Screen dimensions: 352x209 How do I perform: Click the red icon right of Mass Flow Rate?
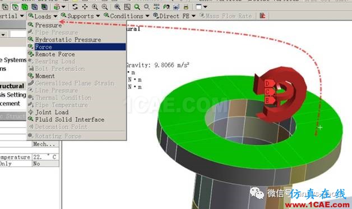coord(262,16)
